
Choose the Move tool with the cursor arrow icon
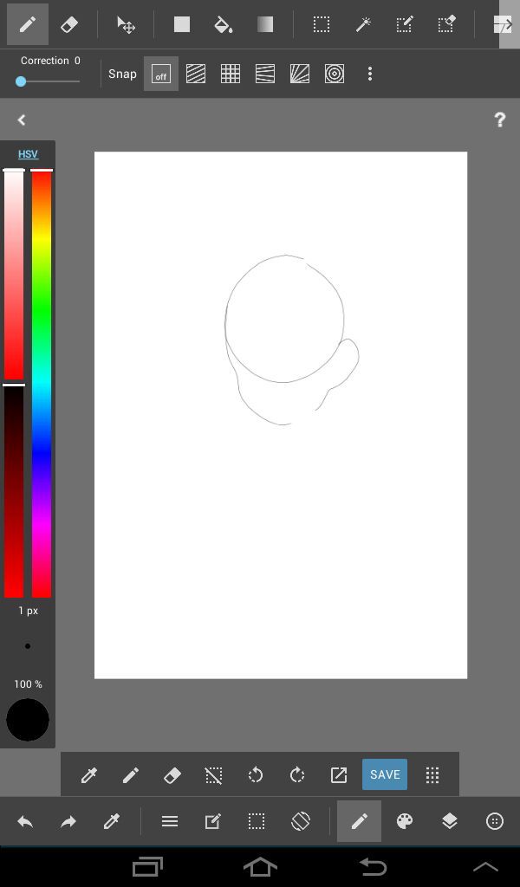coord(126,24)
